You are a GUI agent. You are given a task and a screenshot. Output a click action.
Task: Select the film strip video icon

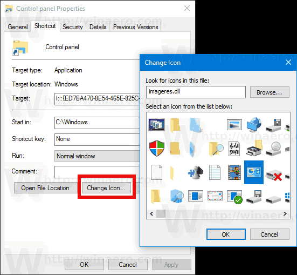(234, 172)
